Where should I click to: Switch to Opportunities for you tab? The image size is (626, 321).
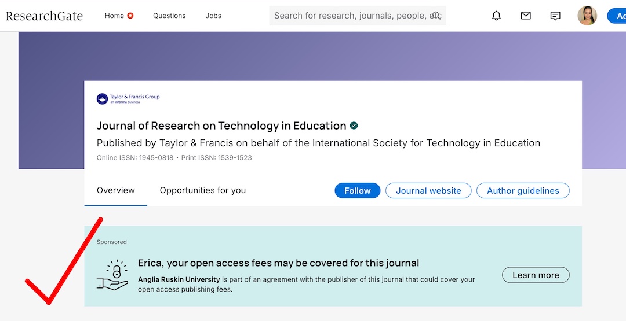click(x=203, y=190)
